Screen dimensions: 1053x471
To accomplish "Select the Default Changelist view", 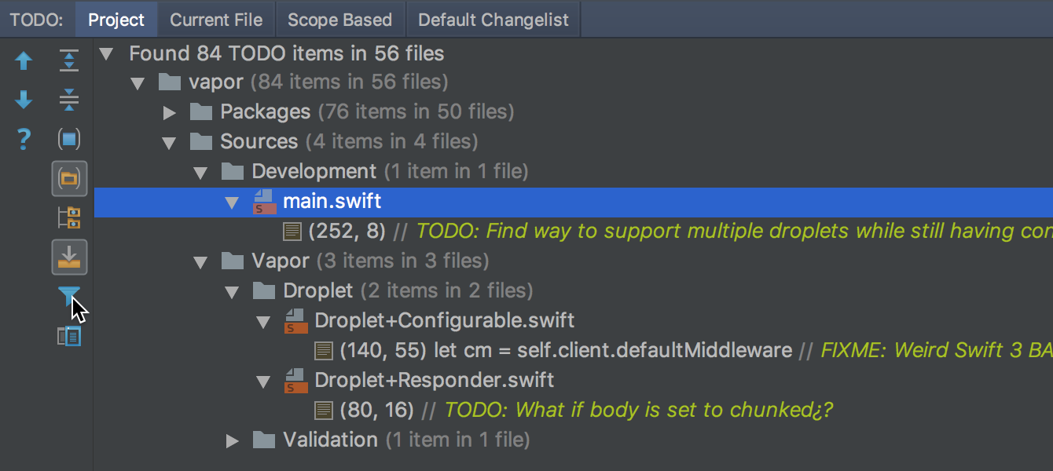I will pos(493,19).
